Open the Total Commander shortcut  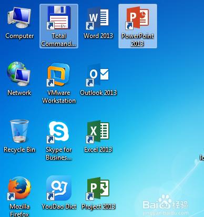point(59,17)
